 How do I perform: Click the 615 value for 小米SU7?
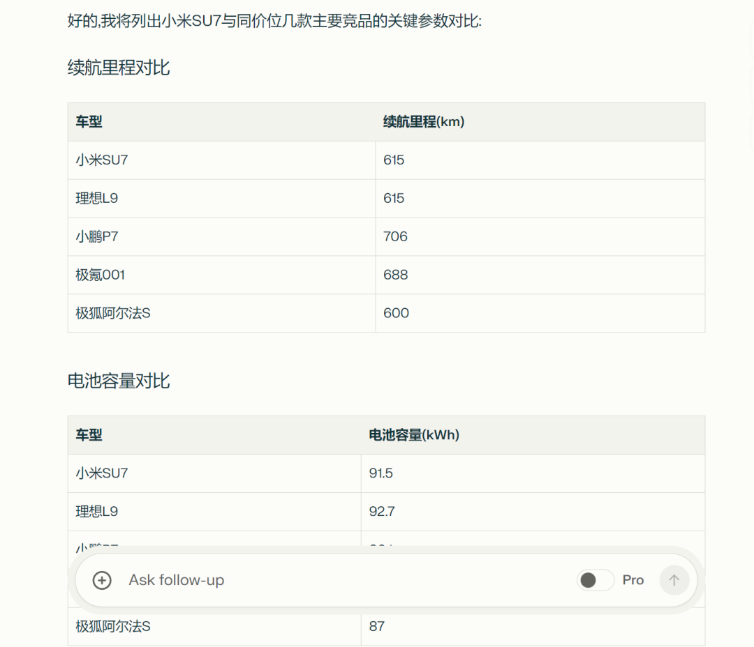click(394, 160)
